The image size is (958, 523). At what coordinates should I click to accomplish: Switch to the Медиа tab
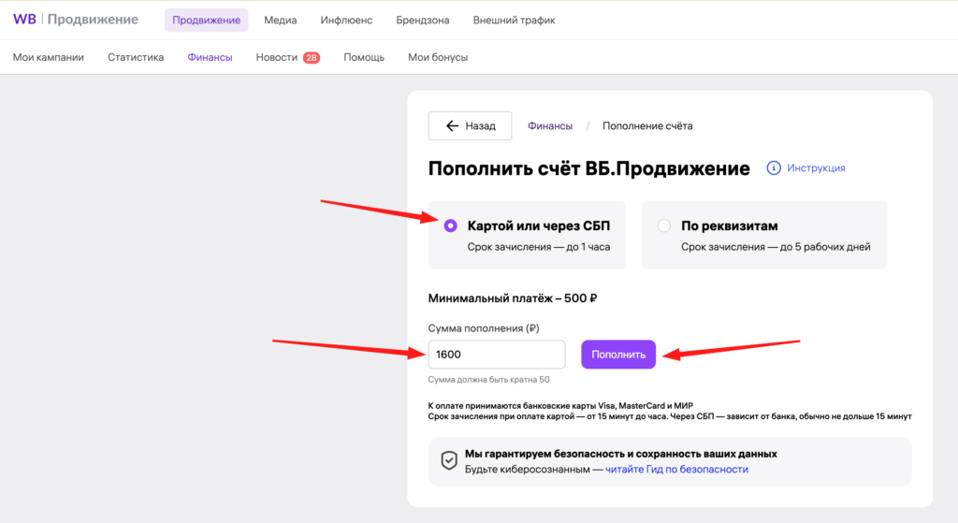coord(281,21)
